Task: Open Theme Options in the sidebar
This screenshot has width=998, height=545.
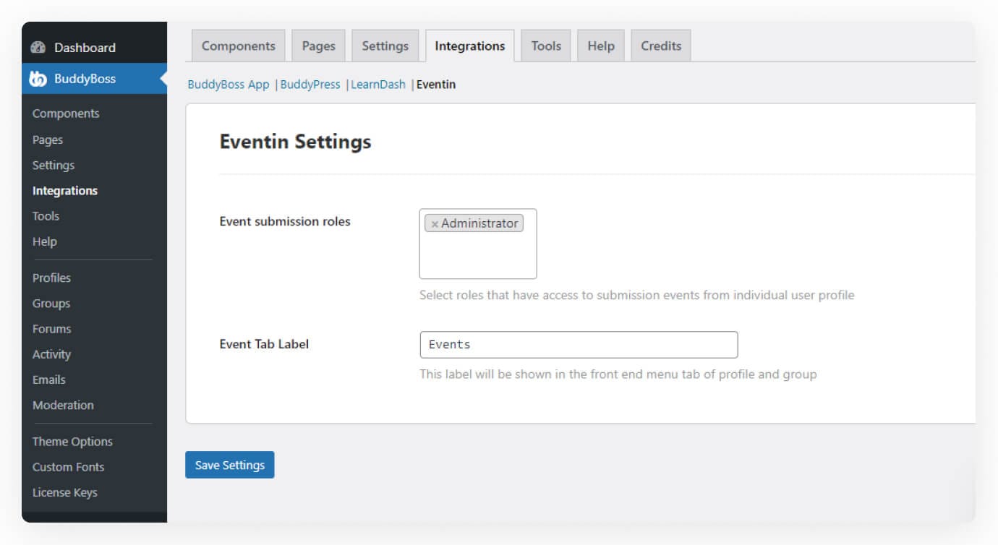Action: pos(72,442)
